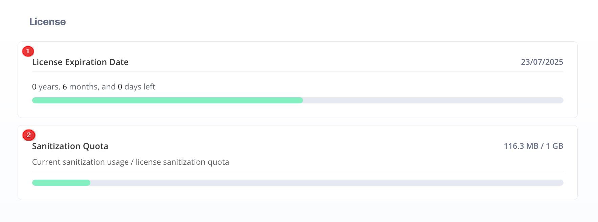This screenshot has height=222, width=598.
Task: Click the '0 years' text in countdown
Action: pyautogui.click(x=46, y=87)
